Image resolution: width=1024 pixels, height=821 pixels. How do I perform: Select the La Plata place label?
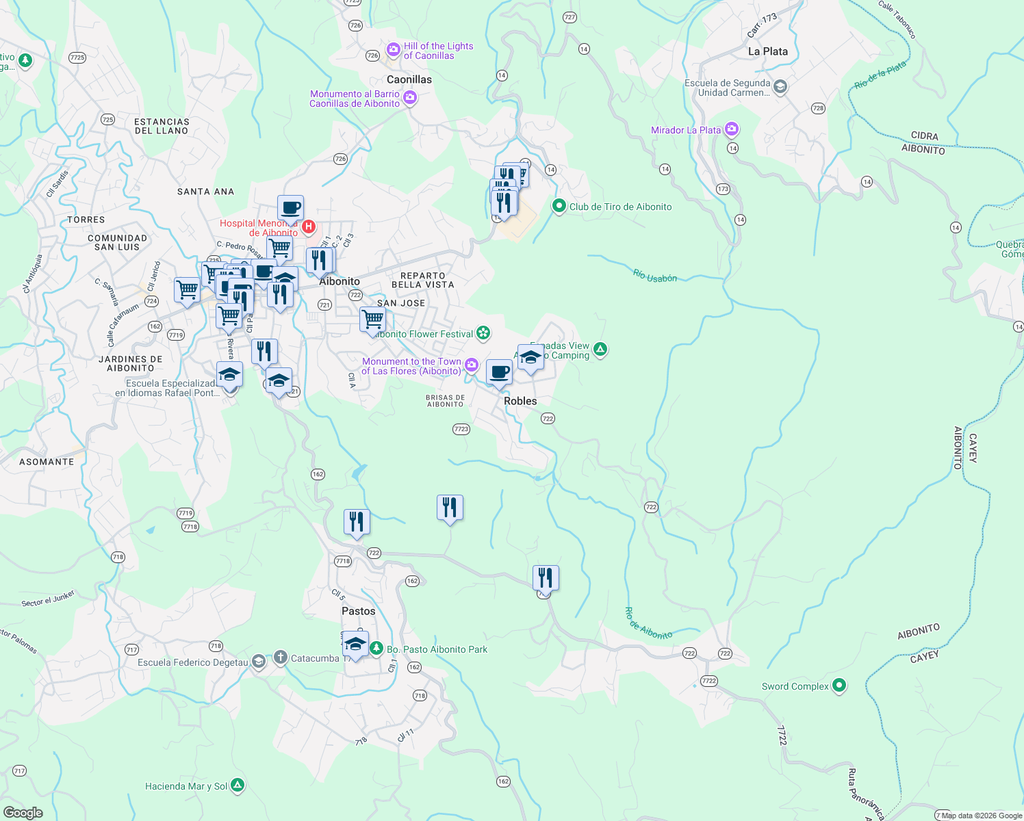[768, 51]
